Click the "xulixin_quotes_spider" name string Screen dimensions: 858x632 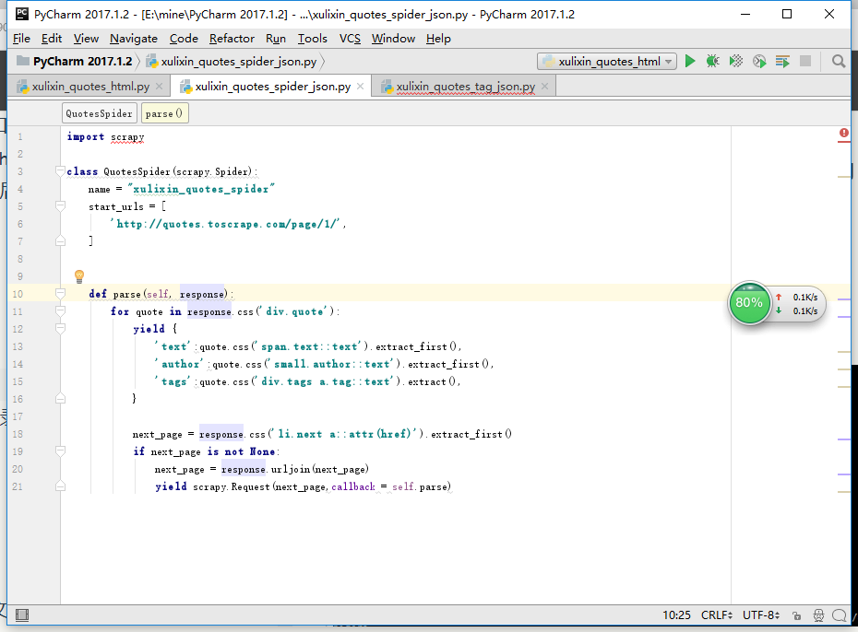coord(201,189)
